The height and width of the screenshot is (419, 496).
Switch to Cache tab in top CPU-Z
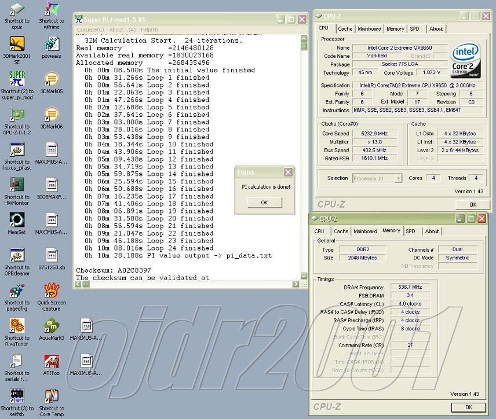345,29
